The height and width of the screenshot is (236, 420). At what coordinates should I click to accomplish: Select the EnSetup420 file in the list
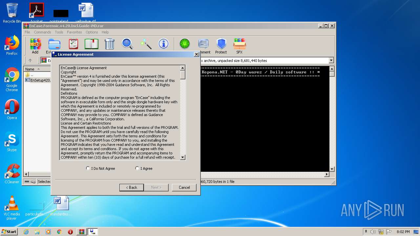38,80
